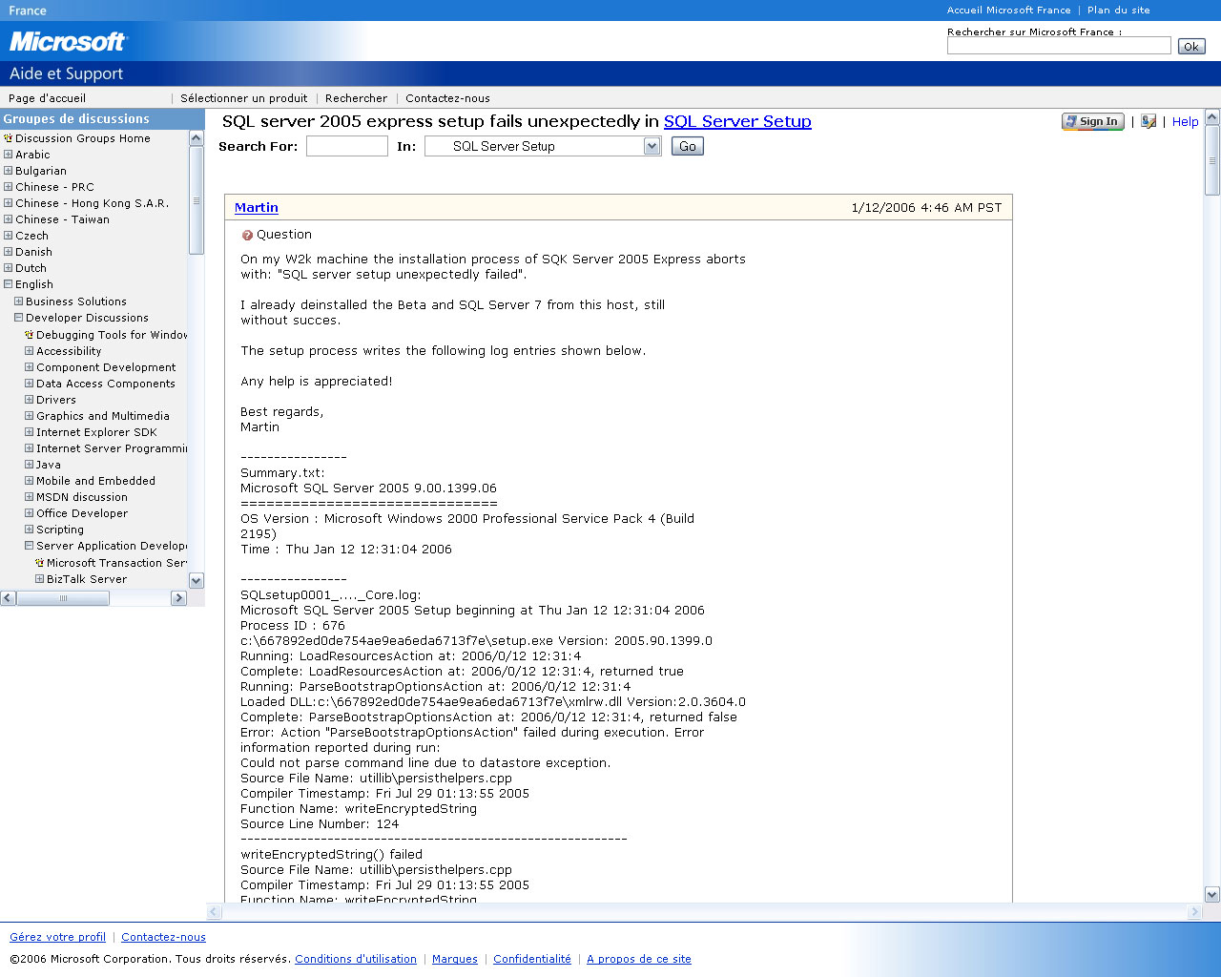
Task: Open the SQL Server Setup title link
Action: click(737, 121)
